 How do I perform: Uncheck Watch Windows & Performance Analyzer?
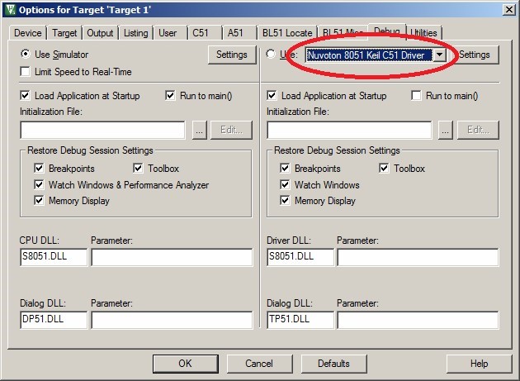[40, 185]
